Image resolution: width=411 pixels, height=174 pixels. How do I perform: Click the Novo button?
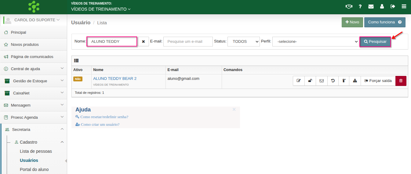[352, 22]
